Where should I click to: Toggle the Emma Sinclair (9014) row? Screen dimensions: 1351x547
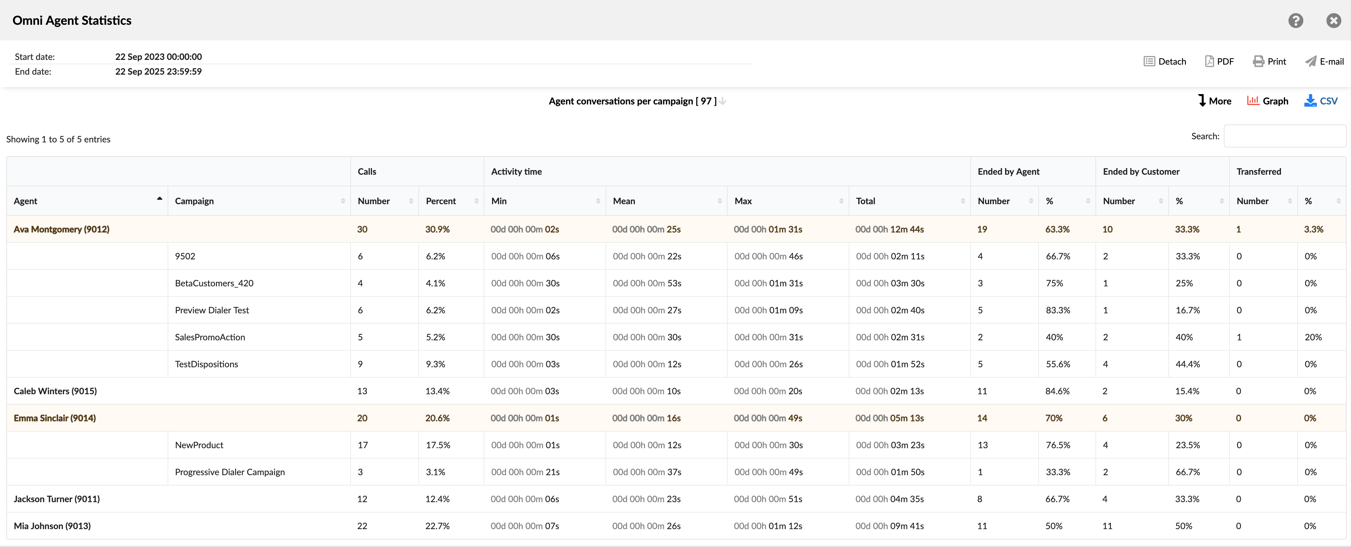[x=55, y=418]
